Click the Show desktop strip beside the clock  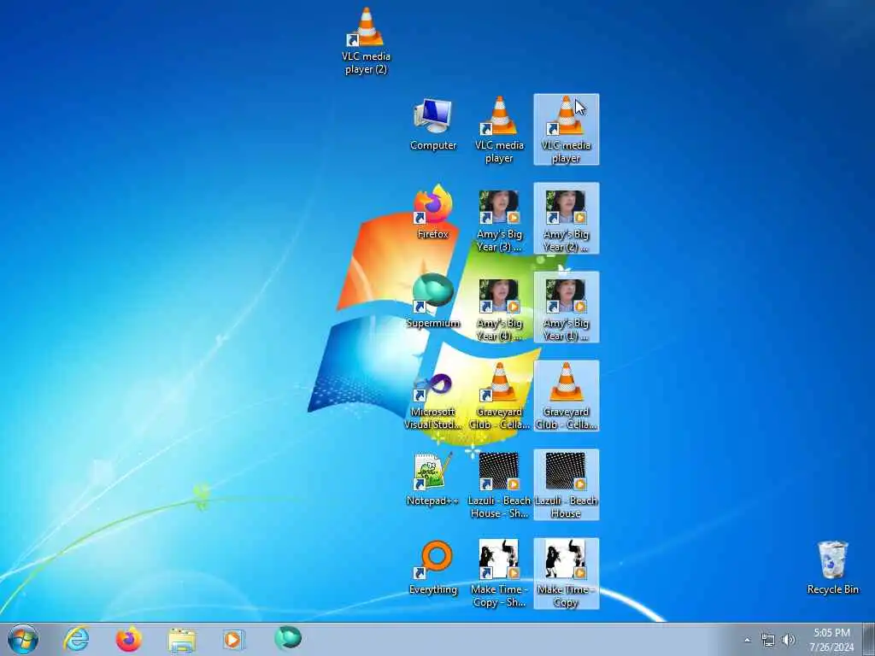tap(869, 640)
